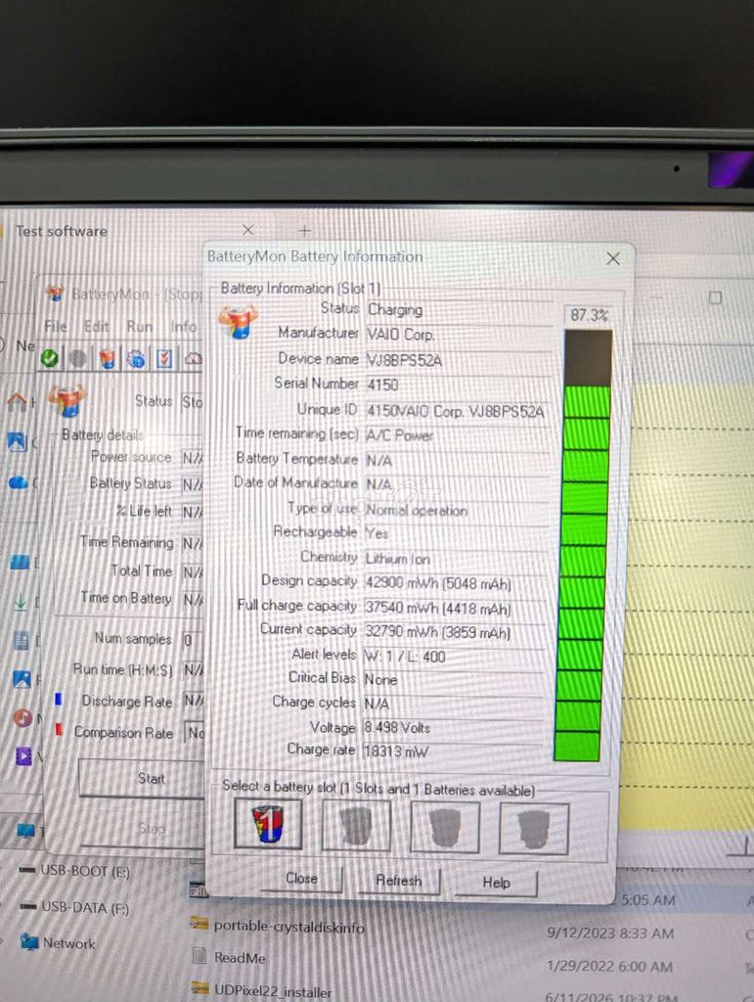Switch to the Test software Explorer tab

[x=62, y=231]
